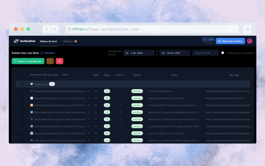Viewport: 265px width, 166px height.
Task: Click Suivre un nouveau lien button
Action: tap(28, 61)
